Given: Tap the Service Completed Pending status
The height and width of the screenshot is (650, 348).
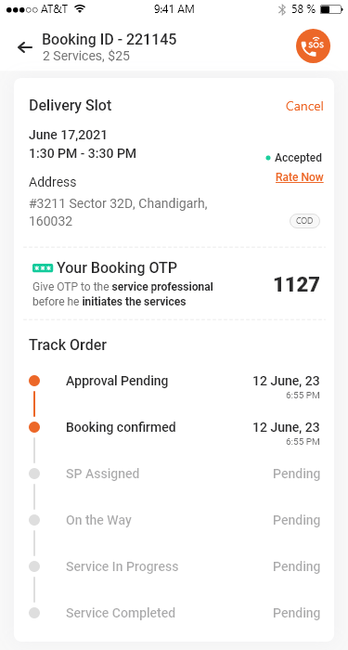Looking at the screenshot, I should (x=297, y=613).
